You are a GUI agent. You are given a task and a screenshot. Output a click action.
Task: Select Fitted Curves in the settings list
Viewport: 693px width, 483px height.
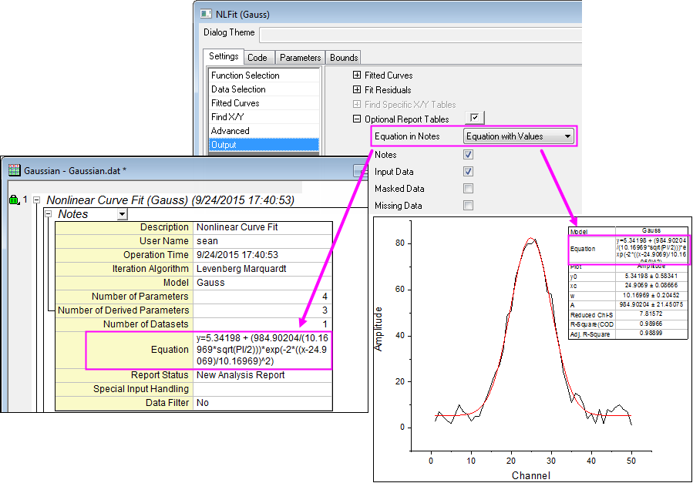(264, 103)
